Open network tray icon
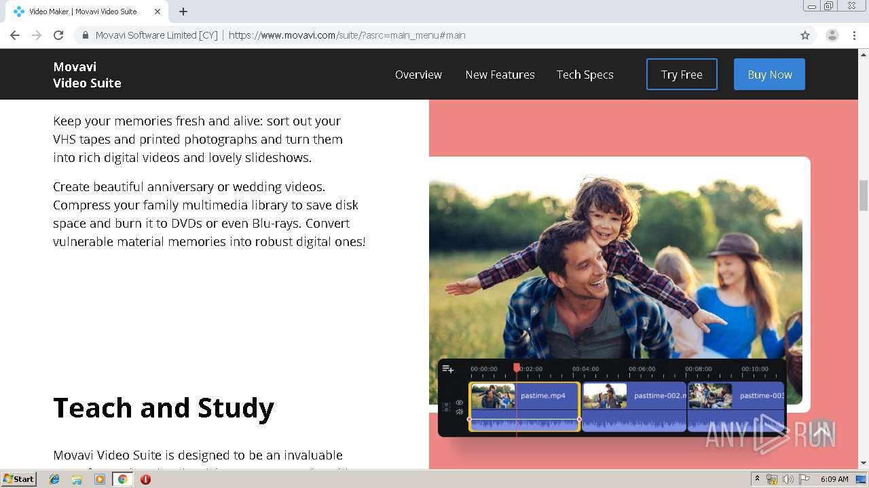869x488 pixels. [x=772, y=479]
